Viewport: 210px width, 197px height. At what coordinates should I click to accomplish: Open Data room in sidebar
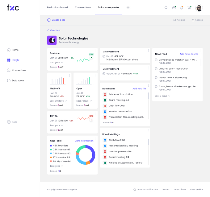15,80
